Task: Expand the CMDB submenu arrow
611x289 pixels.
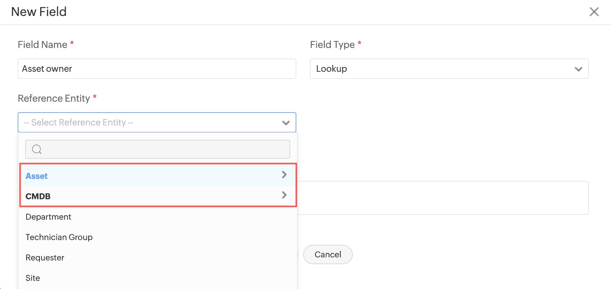Action: pos(284,195)
